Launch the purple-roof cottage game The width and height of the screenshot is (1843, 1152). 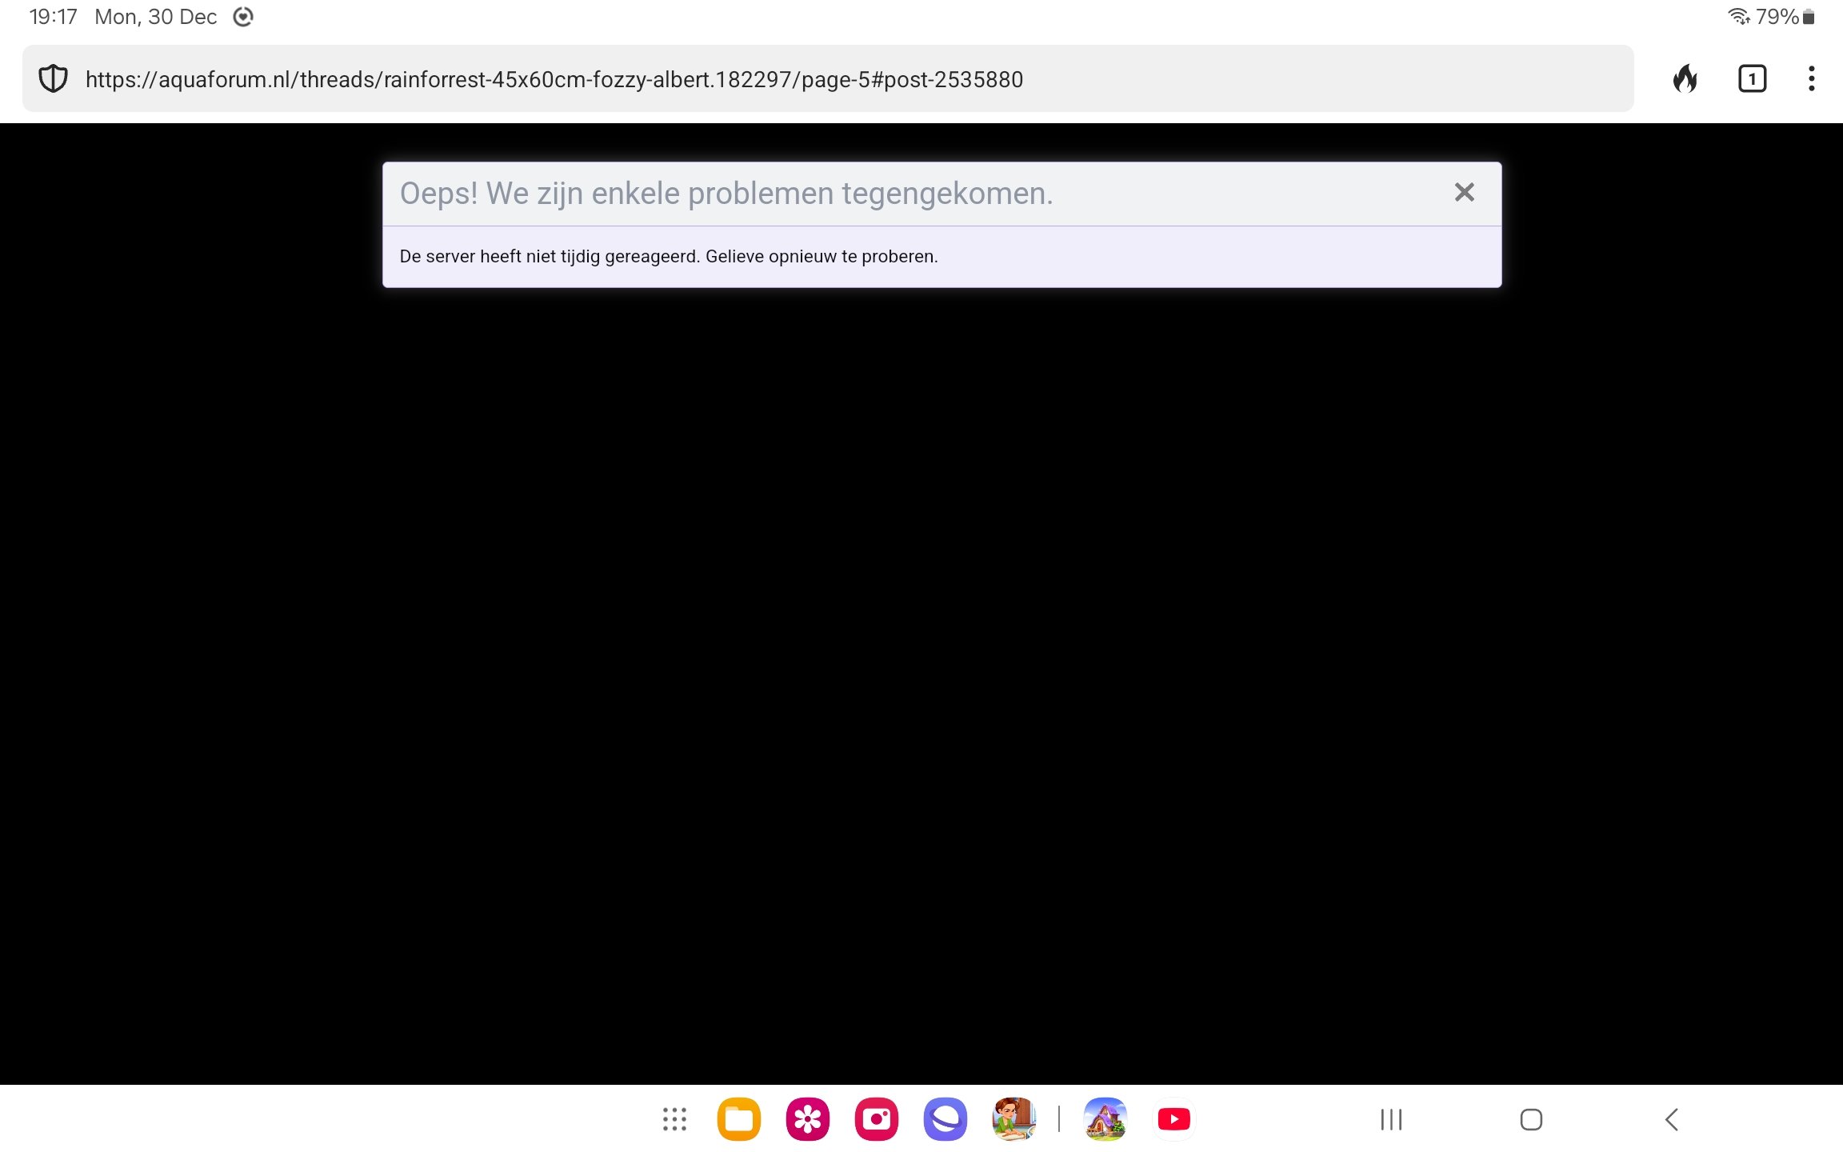click(x=1105, y=1119)
